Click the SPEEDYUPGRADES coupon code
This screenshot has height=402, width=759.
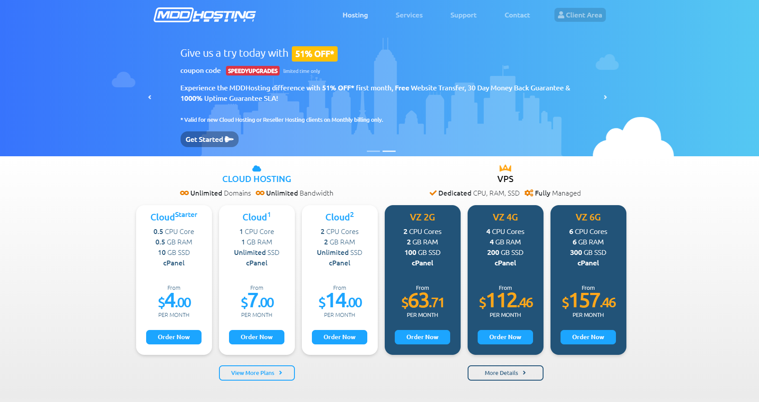point(253,71)
